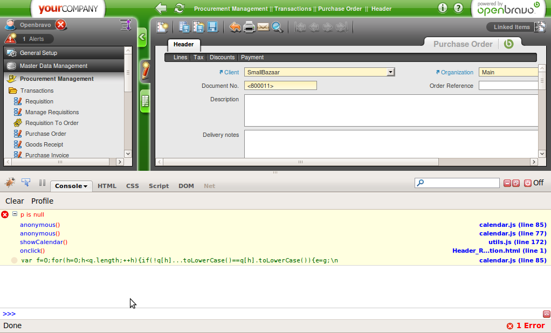Click the green Refresh icon

[179, 8]
